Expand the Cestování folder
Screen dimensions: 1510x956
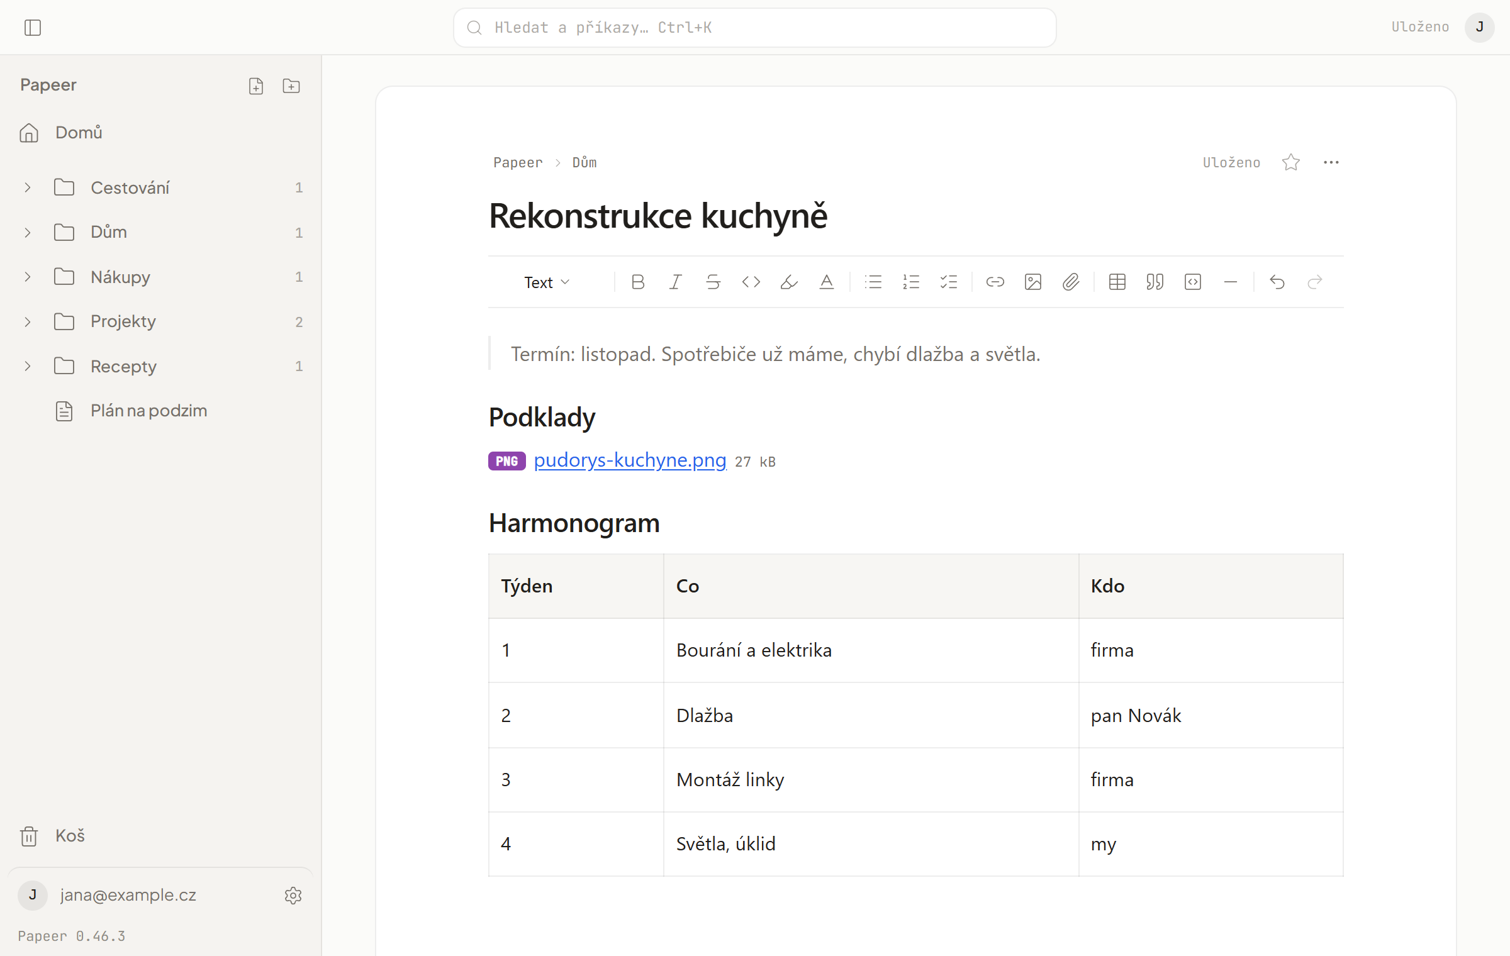coord(28,187)
